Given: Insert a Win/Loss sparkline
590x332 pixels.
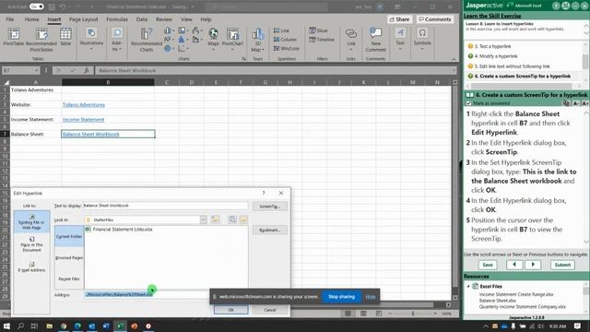Looking at the screenshot, I should [287, 49].
